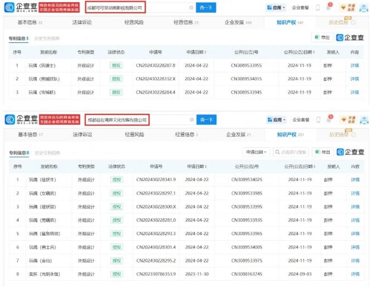Screen dimensions: 371x287
Task: Click publication number CN308816374S
Action: (x=247, y=274)
